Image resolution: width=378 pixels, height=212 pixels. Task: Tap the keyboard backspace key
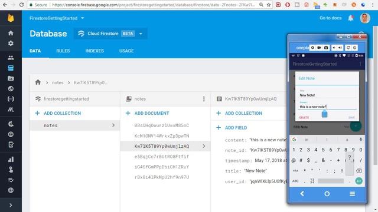point(359,171)
